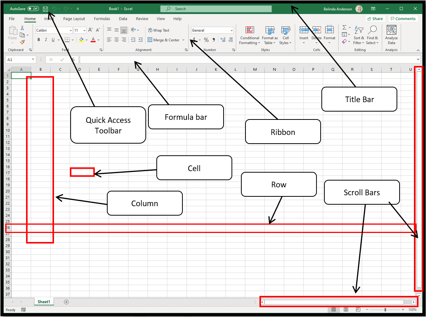Open the Comments button
This screenshot has width=426, height=317.
[403, 19]
